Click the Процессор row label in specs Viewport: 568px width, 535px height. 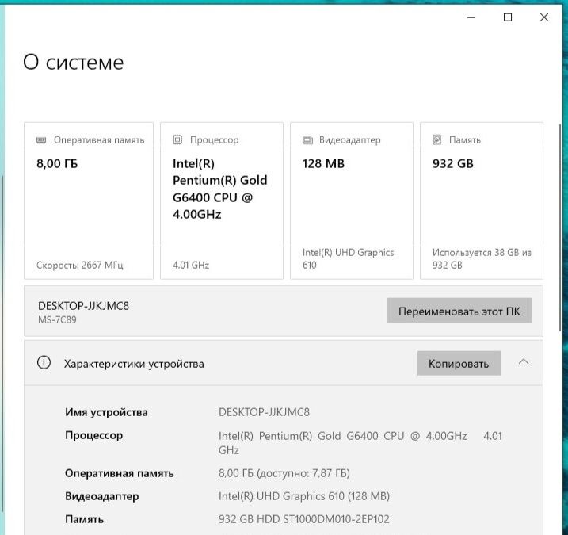(x=93, y=435)
